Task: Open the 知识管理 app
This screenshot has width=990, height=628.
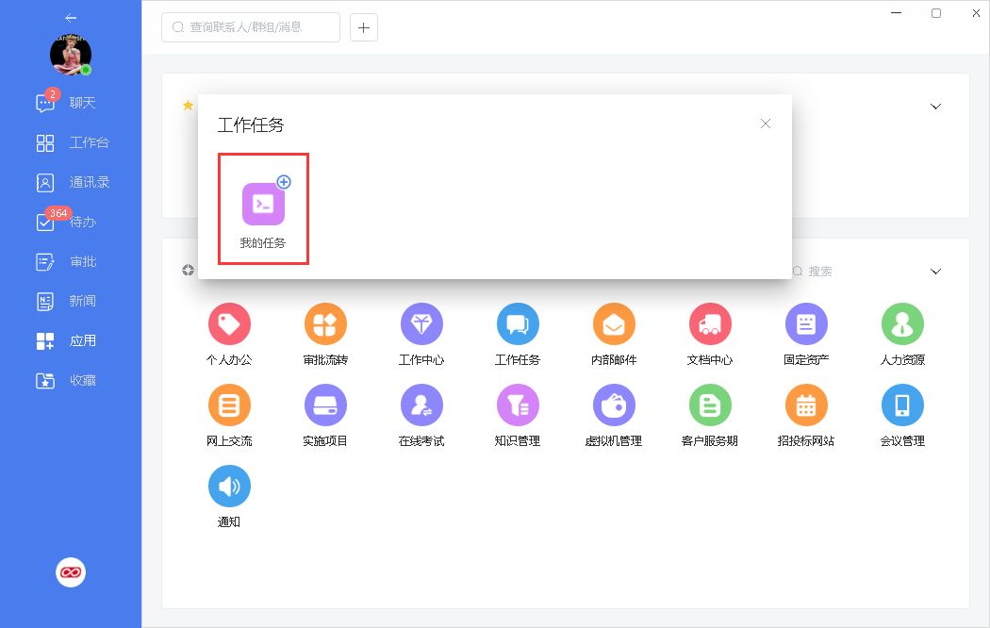Action: coord(518,406)
